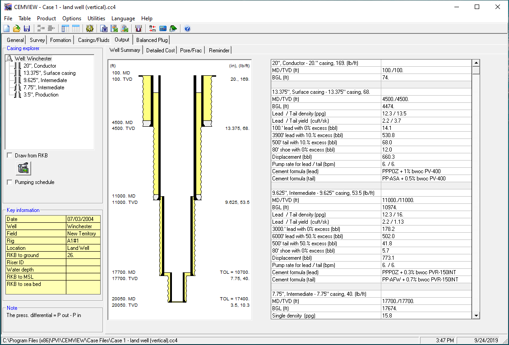Open the Detailed Cost tab
The image size is (509, 345).
click(x=160, y=51)
